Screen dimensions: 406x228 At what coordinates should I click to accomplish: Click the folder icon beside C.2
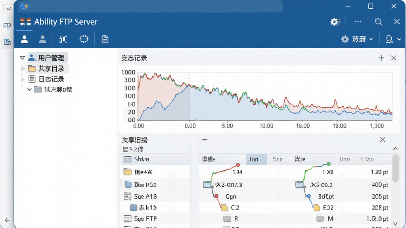pos(224,207)
